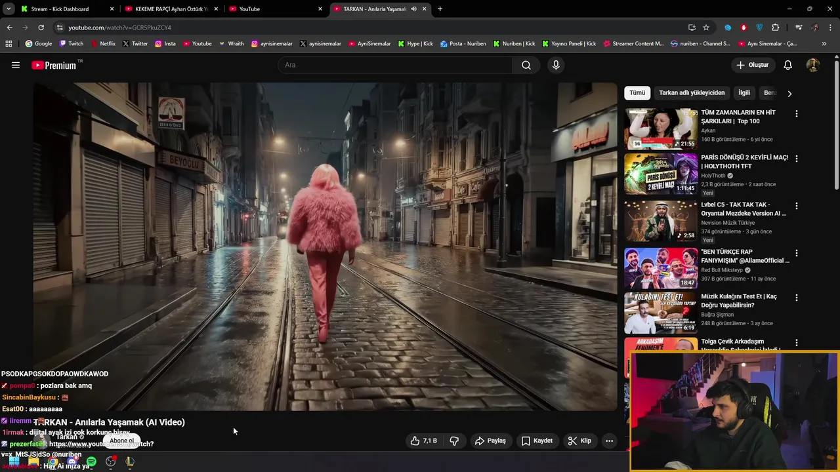
Task: Open a new browser tab with plus
Action: tap(440, 9)
